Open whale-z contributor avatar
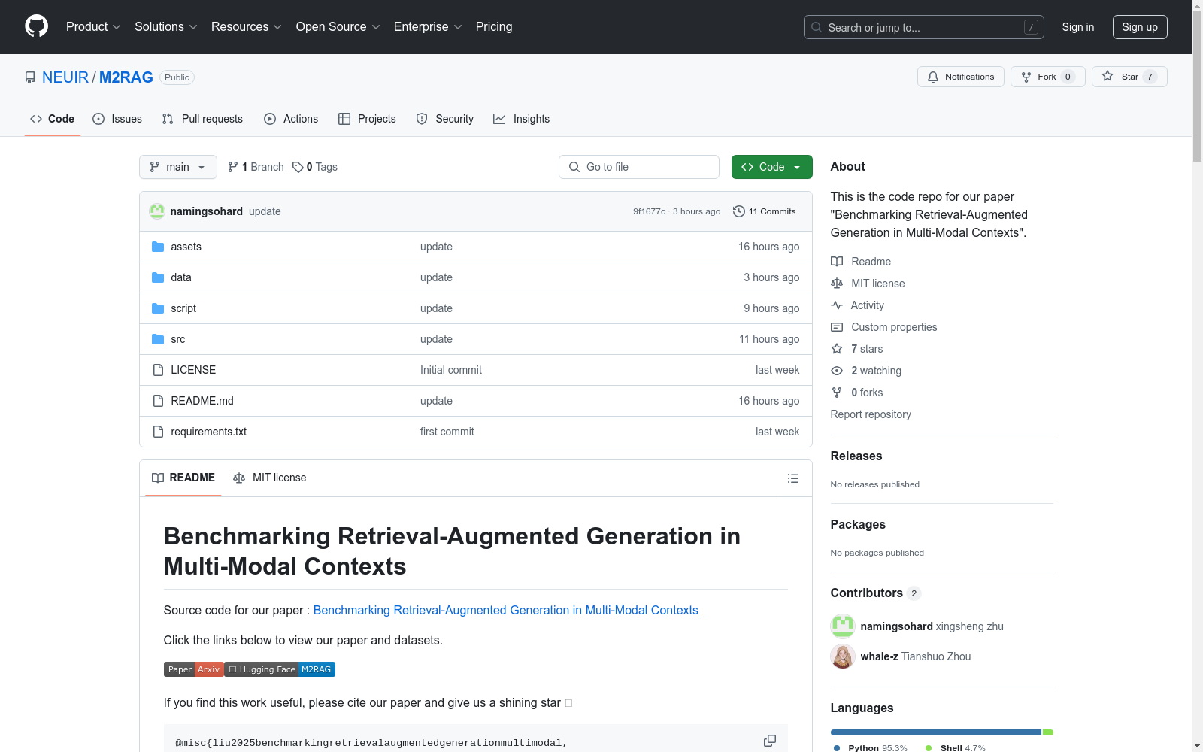Image resolution: width=1203 pixels, height=752 pixels. click(x=843, y=656)
